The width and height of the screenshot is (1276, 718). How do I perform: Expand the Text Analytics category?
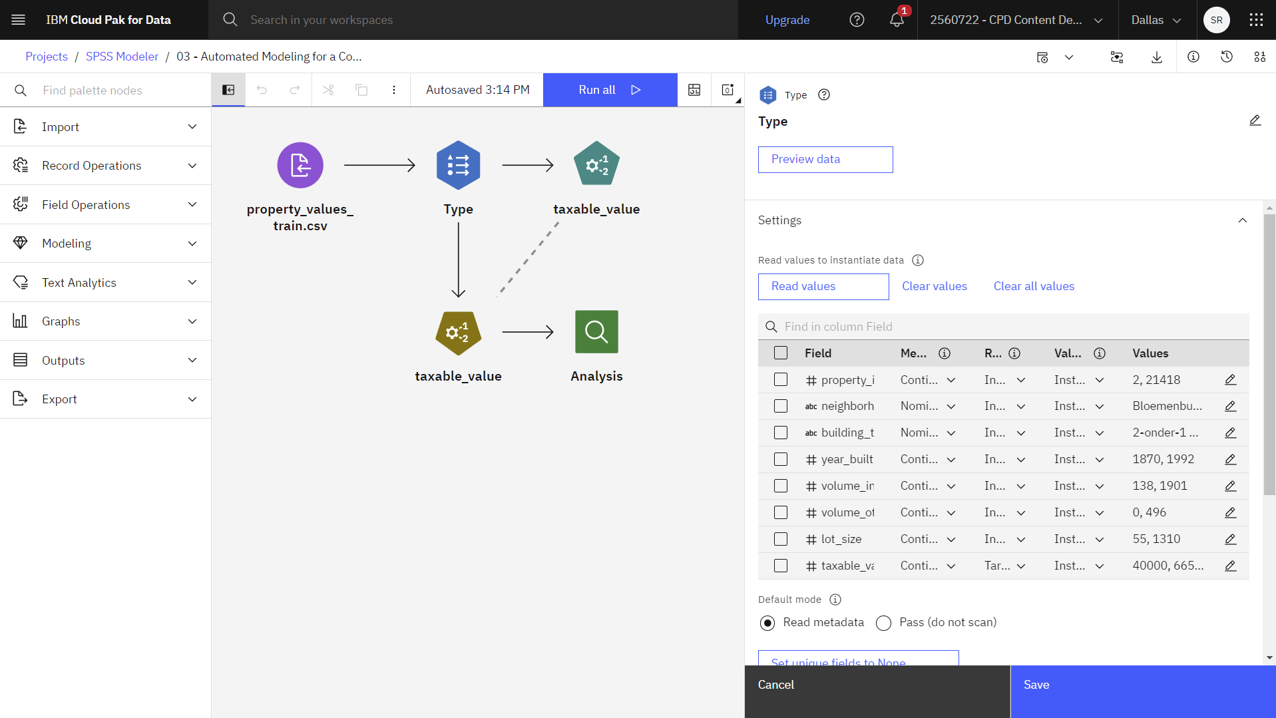[x=106, y=282]
